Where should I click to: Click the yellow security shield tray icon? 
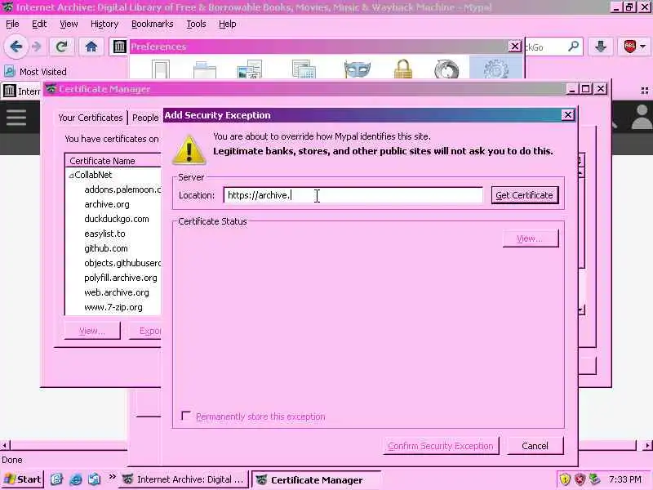pos(565,479)
